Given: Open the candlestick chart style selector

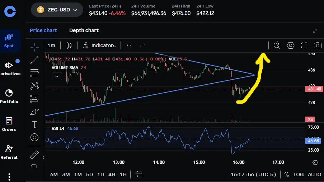Looking at the screenshot, I should [69, 45].
